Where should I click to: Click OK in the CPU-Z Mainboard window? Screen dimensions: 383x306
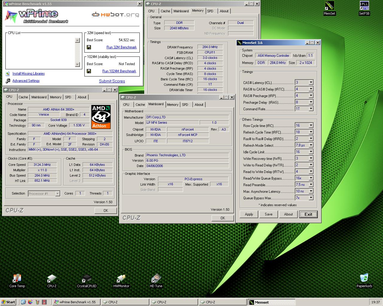click(223, 218)
